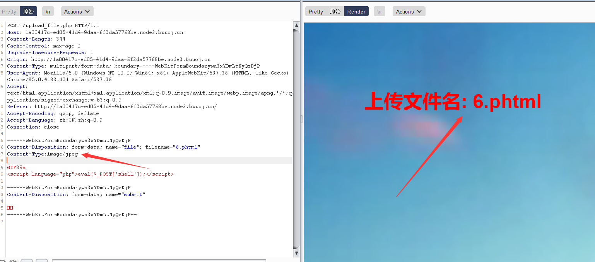Click the Accept: header name line
Image resolution: width=595 pixels, height=262 pixels.
(17, 86)
